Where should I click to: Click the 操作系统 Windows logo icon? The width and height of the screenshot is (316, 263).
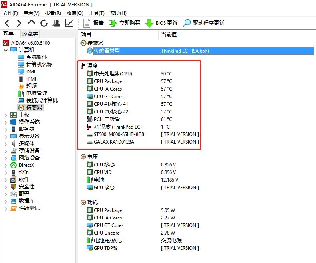point(14,122)
